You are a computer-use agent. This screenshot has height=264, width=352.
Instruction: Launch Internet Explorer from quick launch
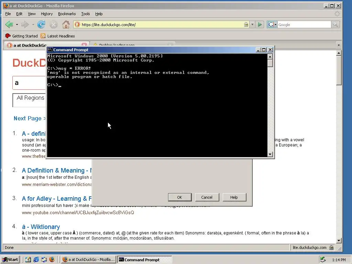tap(36, 260)
